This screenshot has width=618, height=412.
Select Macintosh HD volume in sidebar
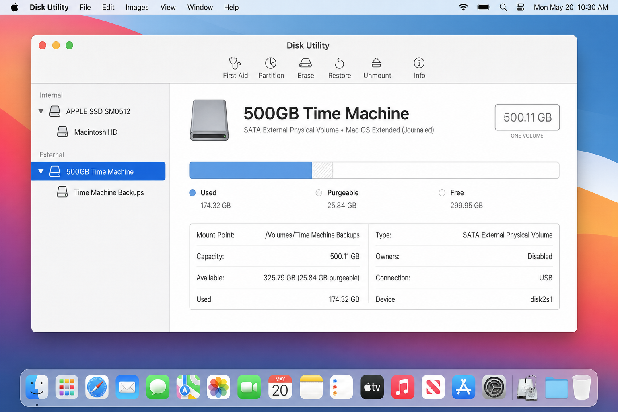coord(96,132)
